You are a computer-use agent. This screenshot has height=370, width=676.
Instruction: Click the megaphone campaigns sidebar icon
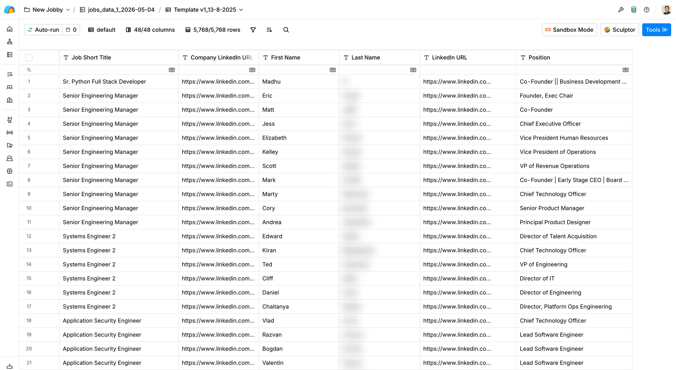pyautogui.click(x=9, y=146)
